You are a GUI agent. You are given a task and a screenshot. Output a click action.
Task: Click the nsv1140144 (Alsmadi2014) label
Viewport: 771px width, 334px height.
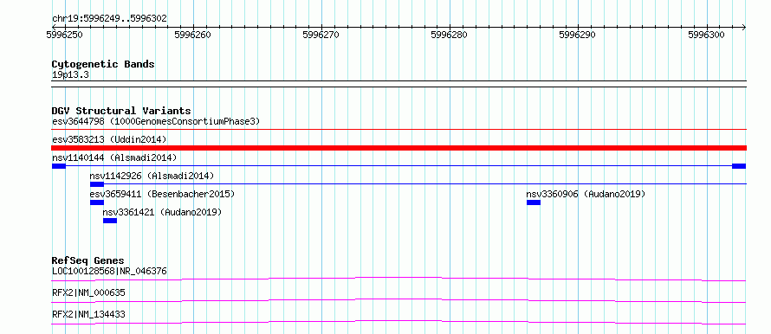coord(114,157)
